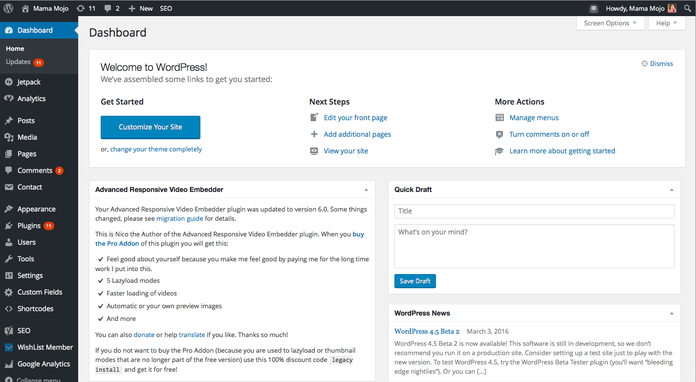
Task: Expand the Screen Options dropdown
Action: click(x=610, y=23)
